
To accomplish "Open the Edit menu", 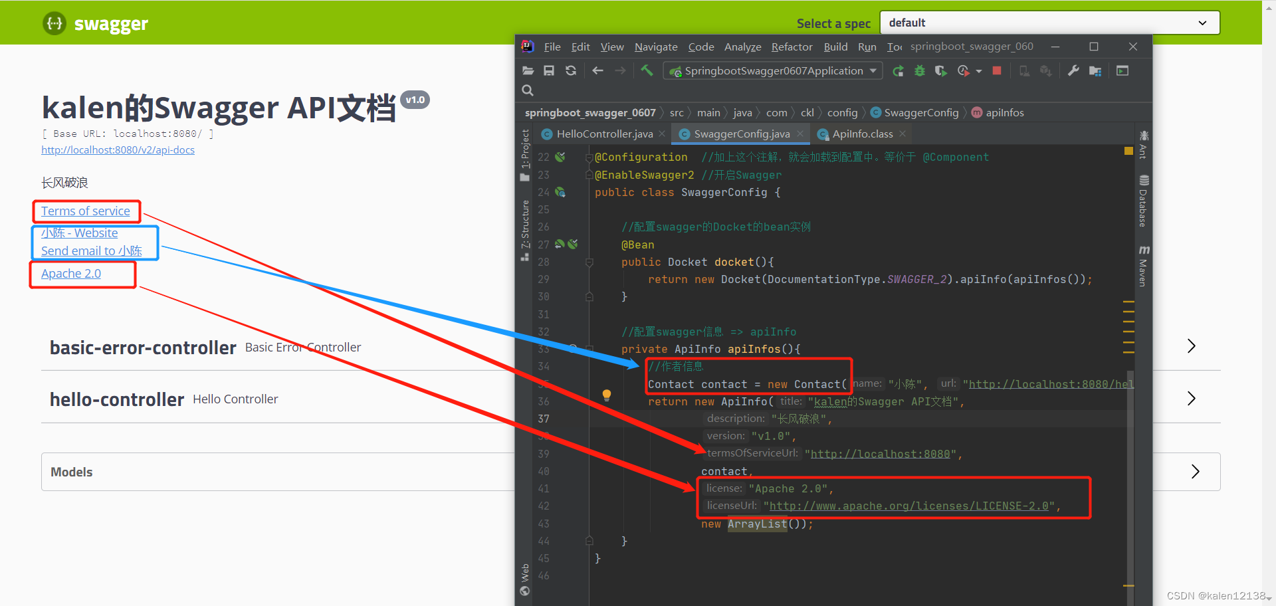I will 580,47.
